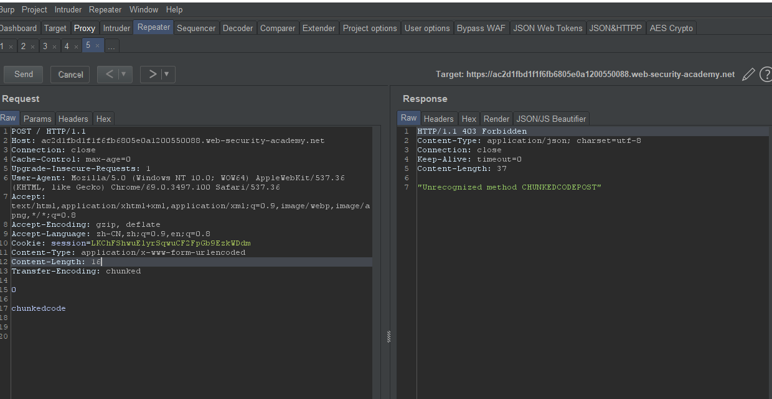
Task: Show the request Params tab
Action: click(x=37, y=119)
